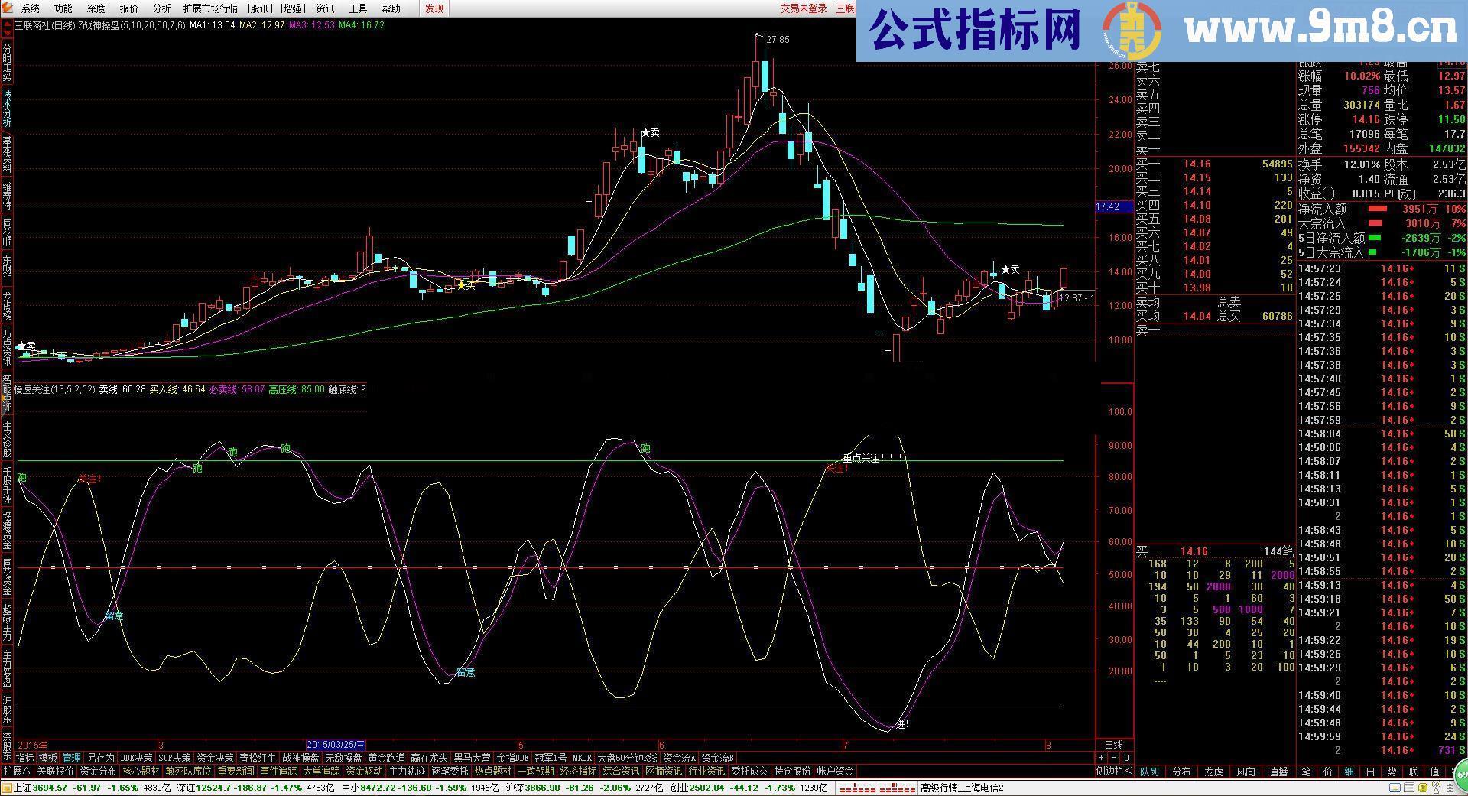Image resolution: width=1468 pixels, height=796 pixels.
Task: Open the 资金分布 tab
Action: (99, 771)
